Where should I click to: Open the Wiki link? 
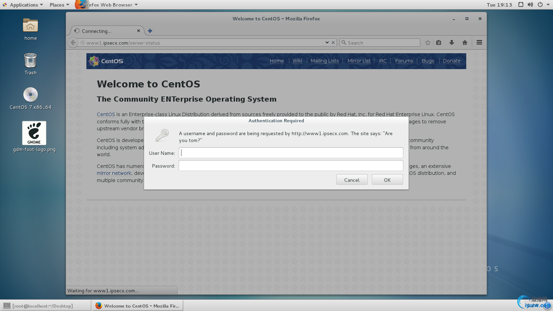(297, 61)
